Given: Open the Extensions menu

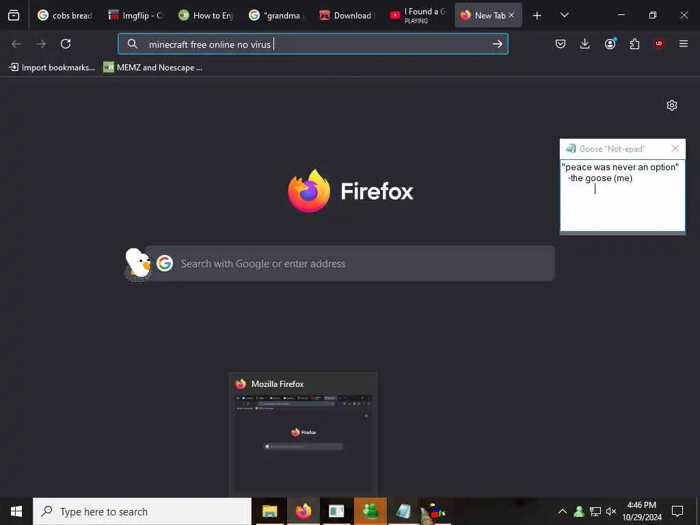Looking at the screenshot, I should pyautogui.click(x=634, y=44).
